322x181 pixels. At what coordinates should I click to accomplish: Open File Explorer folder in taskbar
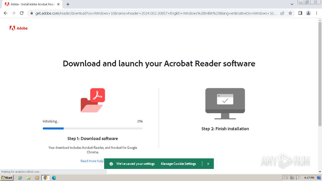click(x=28, y=178)
